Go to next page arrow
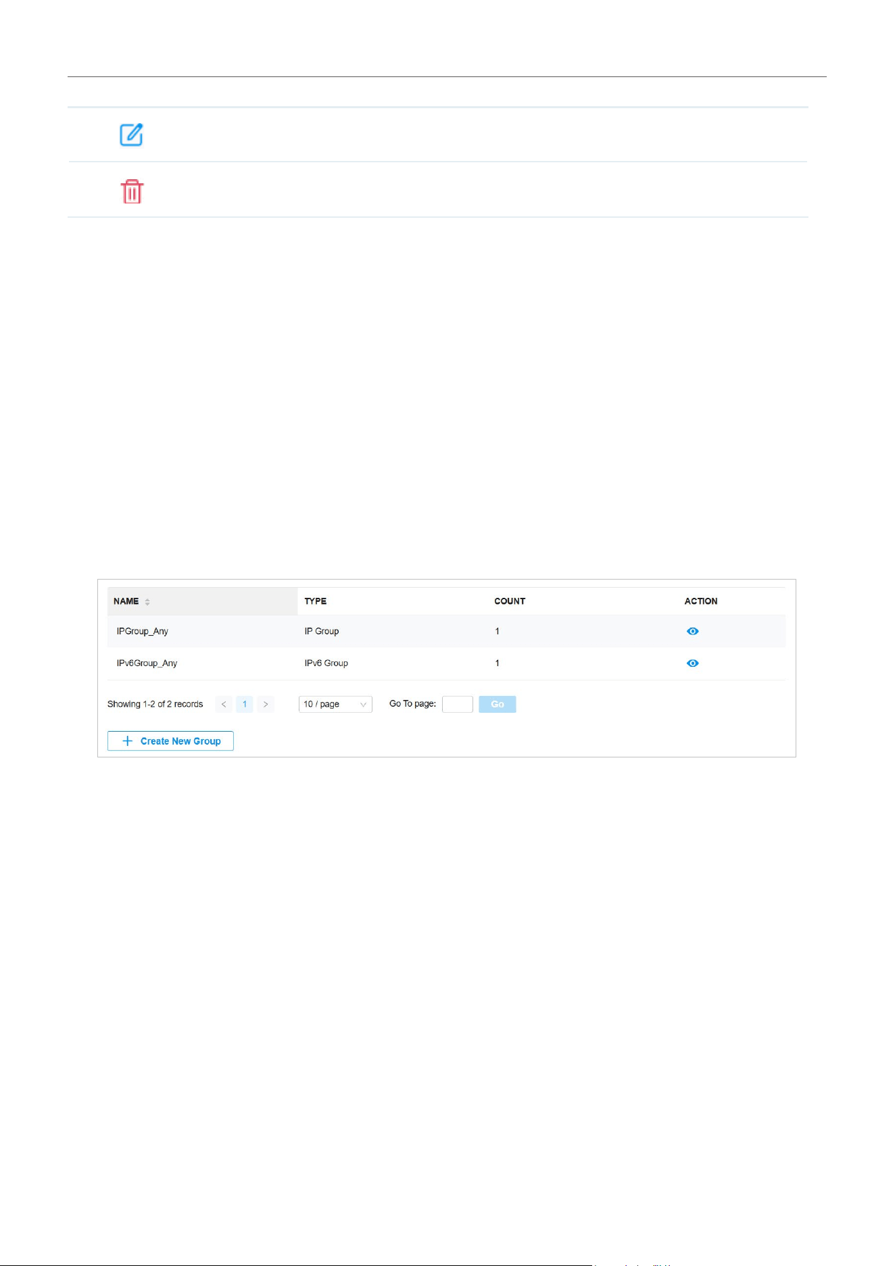Screen dimensions: 895x1266 [266, 704]
